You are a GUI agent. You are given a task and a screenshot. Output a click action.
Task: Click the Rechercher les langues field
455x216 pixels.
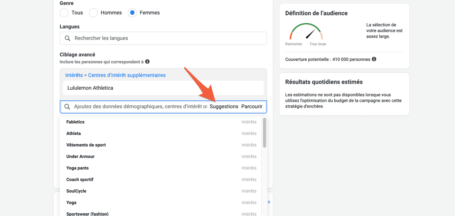[163, 38]
